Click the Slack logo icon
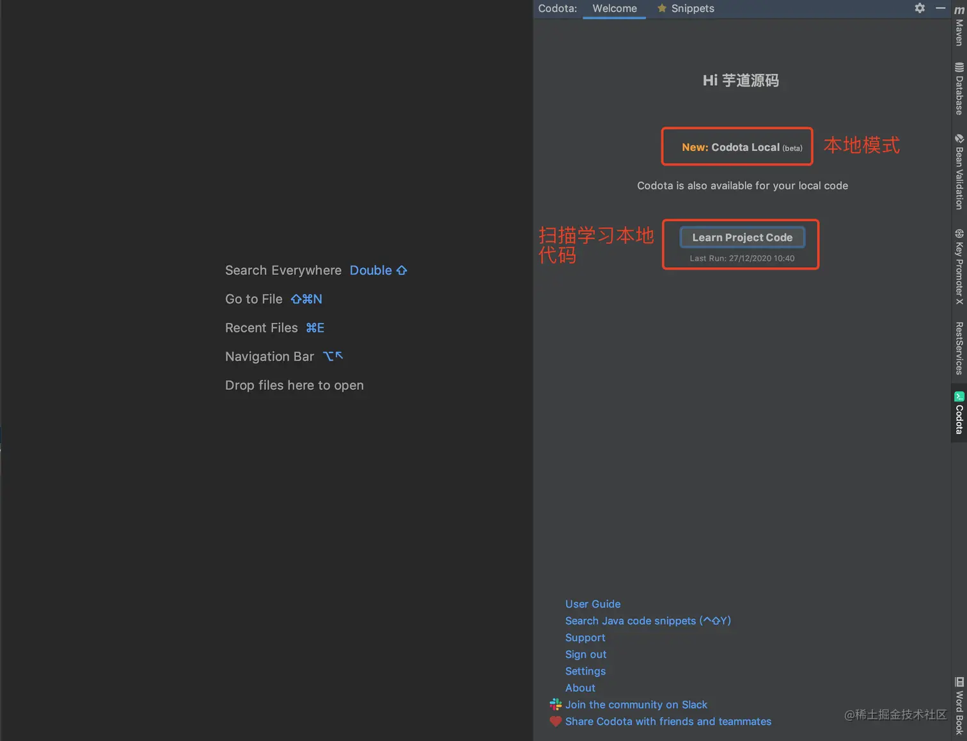967x741 pixels. 556,705
